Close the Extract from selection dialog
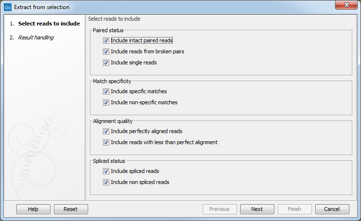The height and width of the screenshot is (221, 361). 346,6
